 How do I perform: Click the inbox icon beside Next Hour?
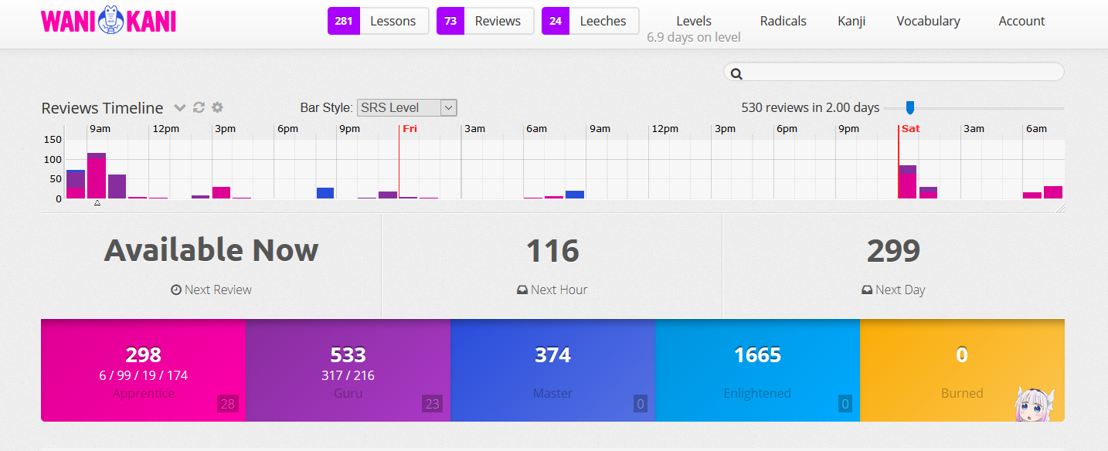(522, 290)
